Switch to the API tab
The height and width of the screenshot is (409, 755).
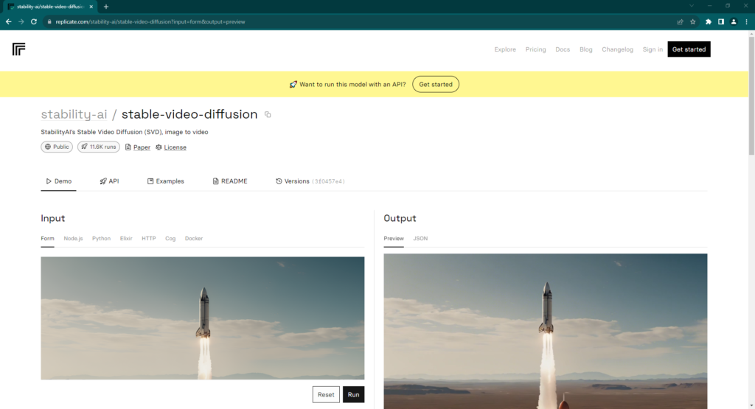(109, 181)
